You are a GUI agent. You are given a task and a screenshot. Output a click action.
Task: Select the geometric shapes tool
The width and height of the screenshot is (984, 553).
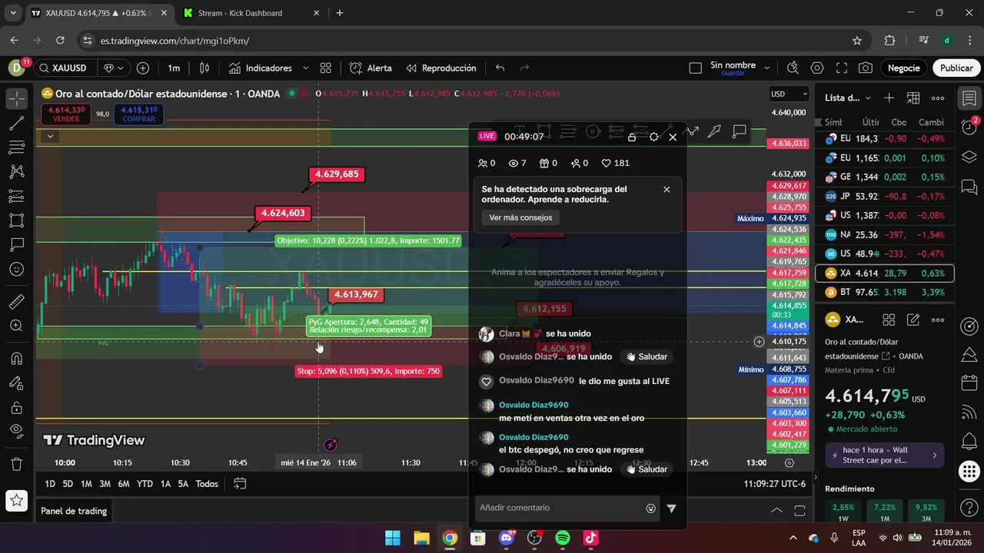[16, 220]
